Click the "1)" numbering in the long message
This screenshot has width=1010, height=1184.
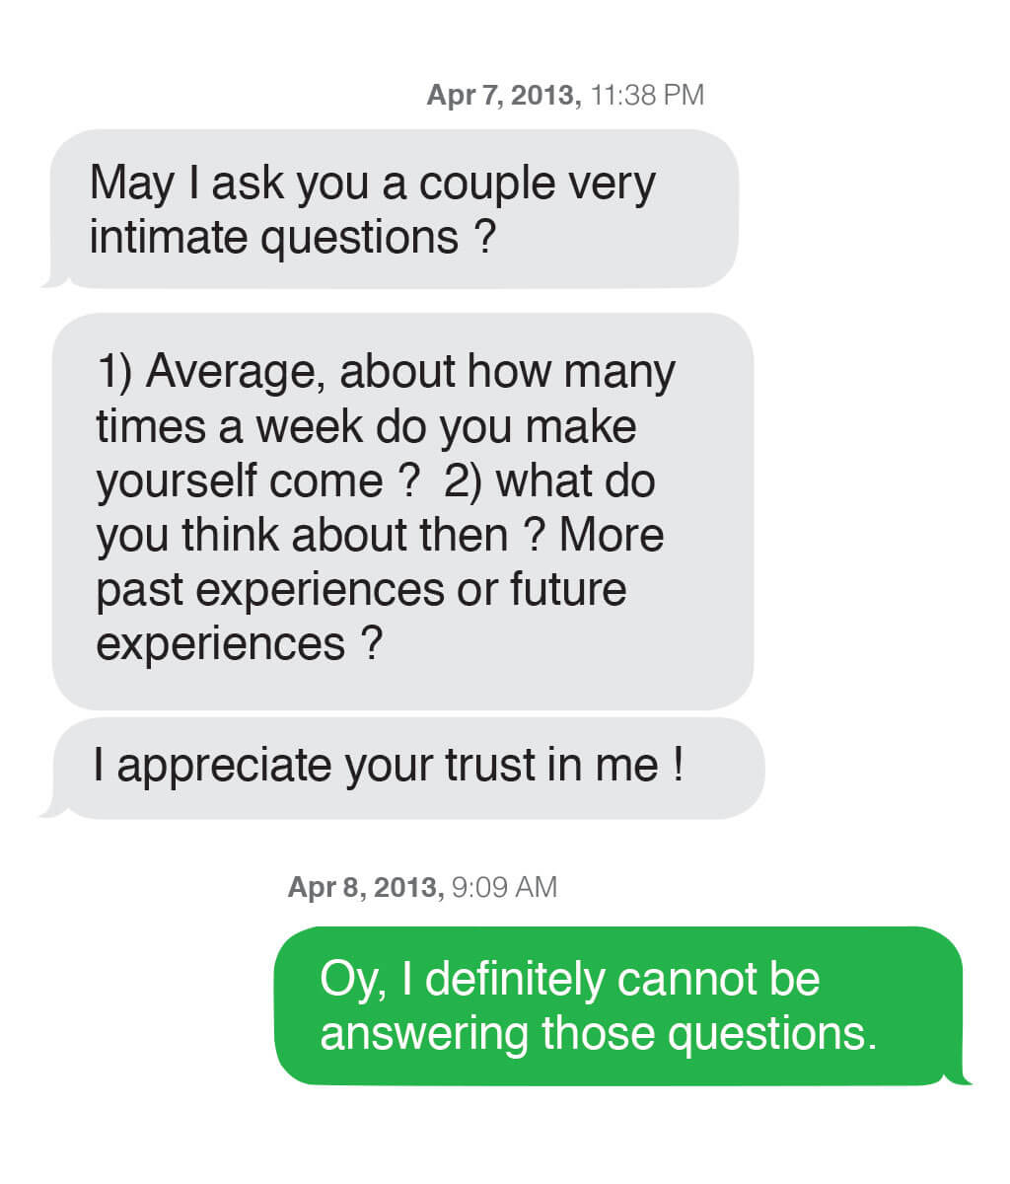point(116,372)
